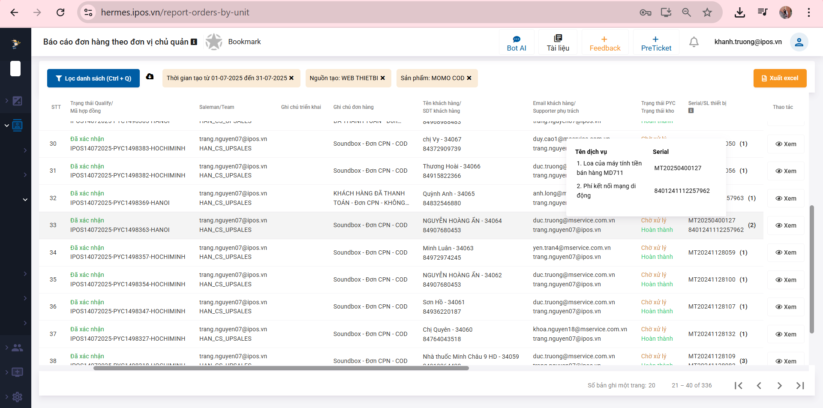View order row 35 with Xem
823x408 pixels.
coord(786,280)
